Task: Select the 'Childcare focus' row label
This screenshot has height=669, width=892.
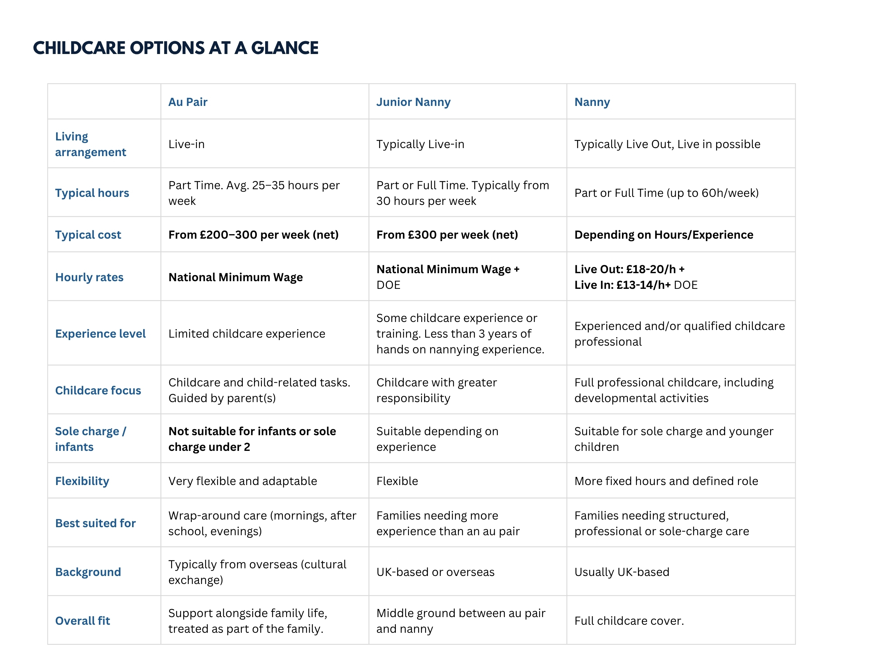Action: (98, 390)
